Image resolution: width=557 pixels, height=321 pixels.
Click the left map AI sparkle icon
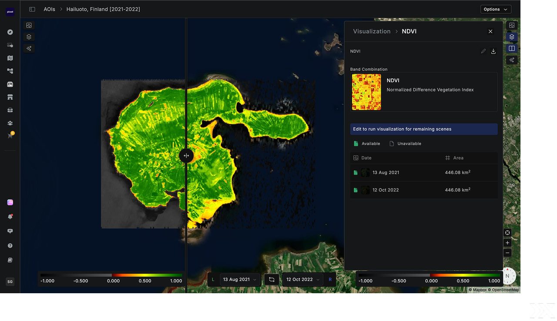(x=29, y=48)
